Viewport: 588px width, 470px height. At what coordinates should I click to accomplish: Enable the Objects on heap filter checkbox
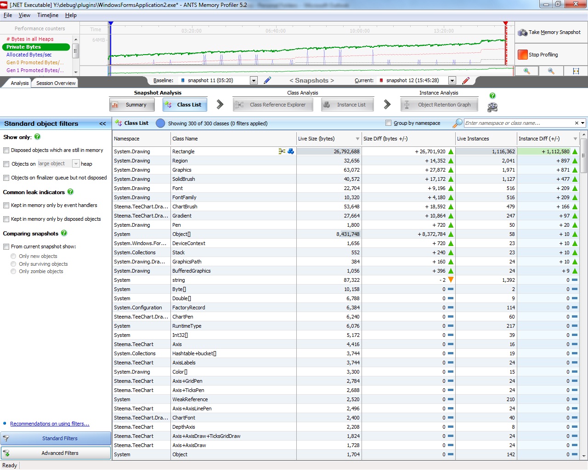pos(6,164)
